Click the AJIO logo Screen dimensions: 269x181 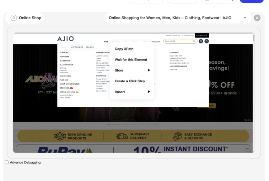tap(66, 39)
